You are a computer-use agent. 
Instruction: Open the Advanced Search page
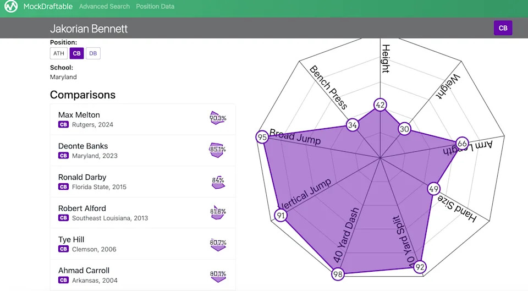pos(105,7)
